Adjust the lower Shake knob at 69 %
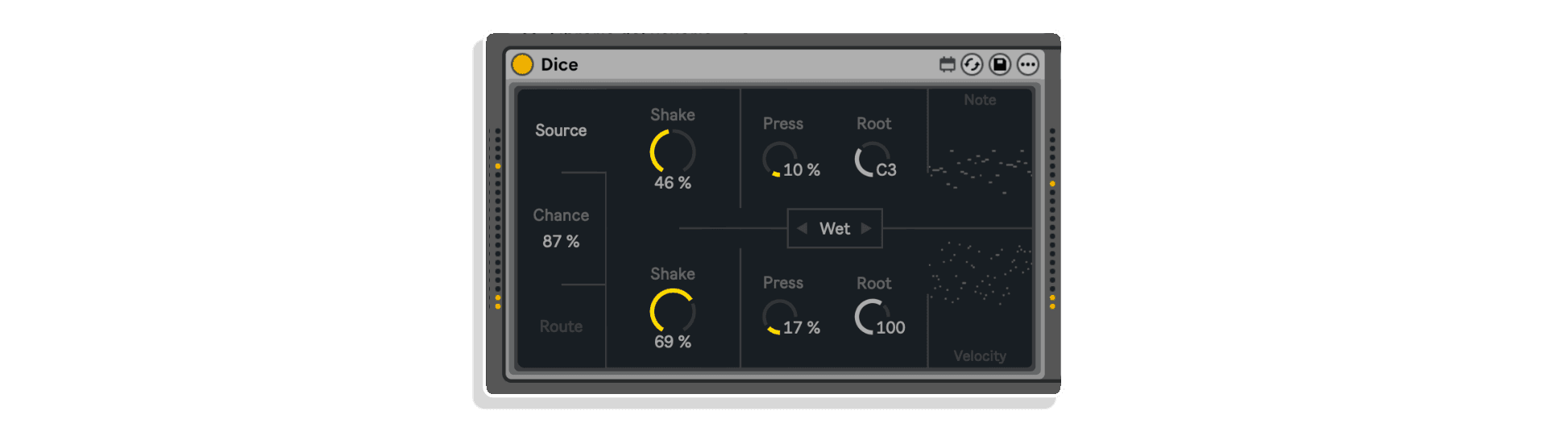The height and width of the screenshot is (444, 1547). pyautogui.click(x=673, y=311)
